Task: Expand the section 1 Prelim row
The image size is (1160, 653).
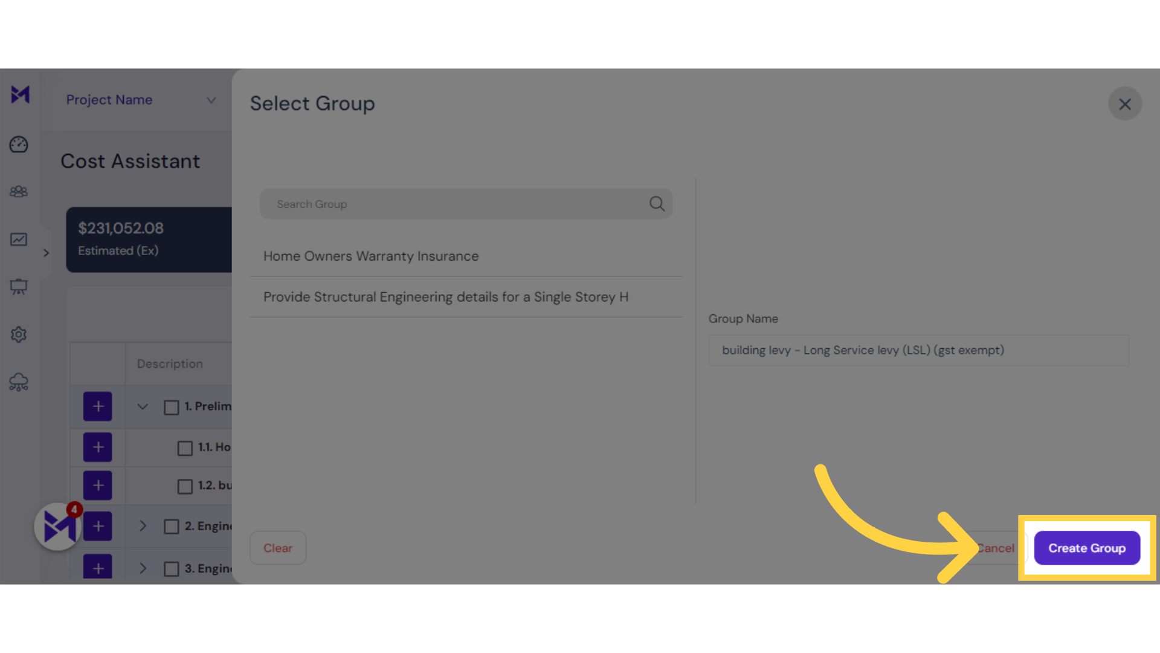Action: [143, 406]
